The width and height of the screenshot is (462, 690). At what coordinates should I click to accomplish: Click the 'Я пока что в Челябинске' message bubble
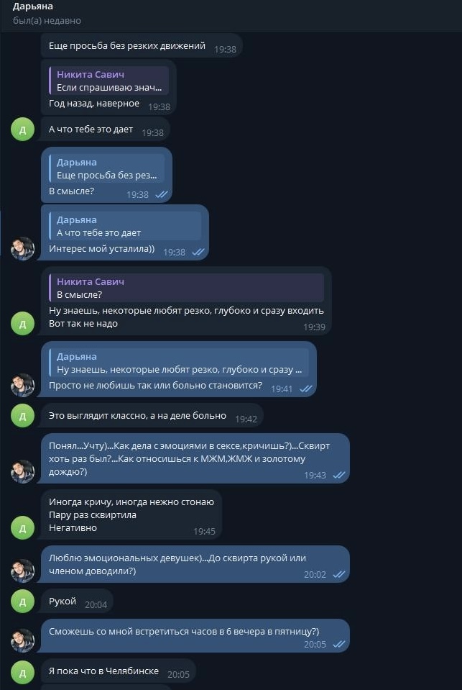click(x=104, y=671)
